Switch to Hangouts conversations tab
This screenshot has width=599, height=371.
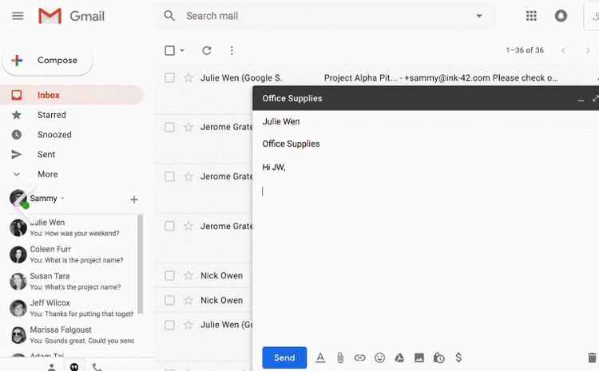[x=74, y=367]
